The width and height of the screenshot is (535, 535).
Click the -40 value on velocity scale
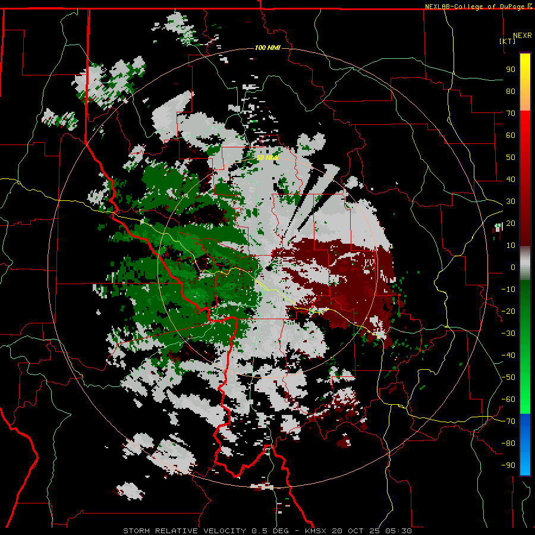[x=508, y=355]
